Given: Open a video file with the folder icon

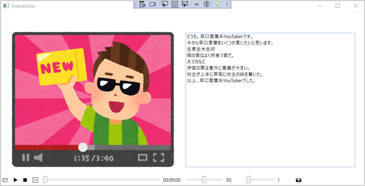Looking at the screenshot, I should (5, 180).
